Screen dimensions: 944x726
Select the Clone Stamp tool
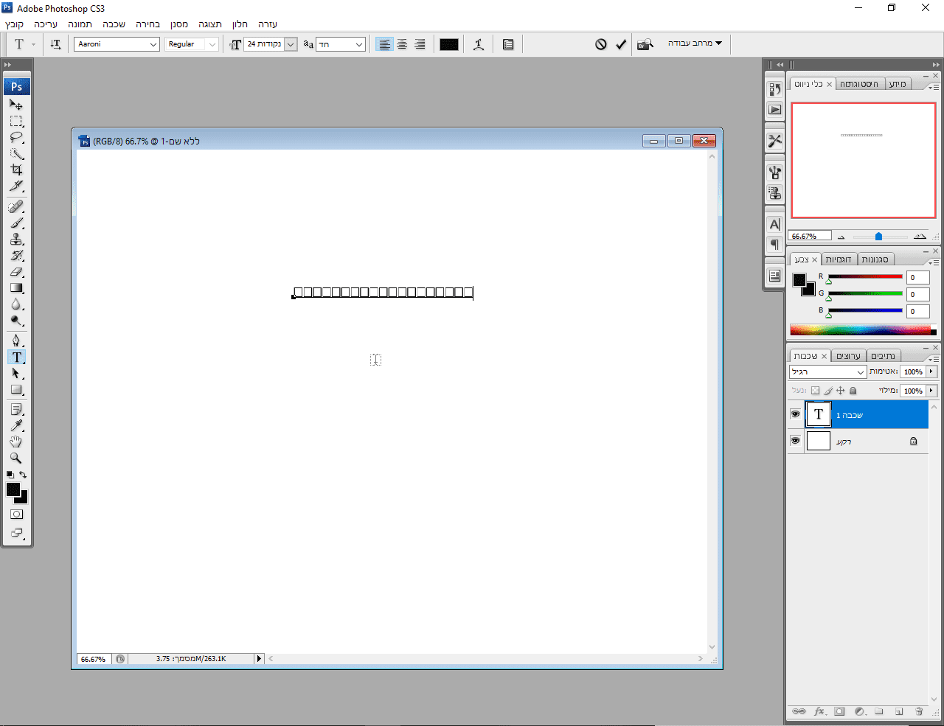tap(16, 239)
